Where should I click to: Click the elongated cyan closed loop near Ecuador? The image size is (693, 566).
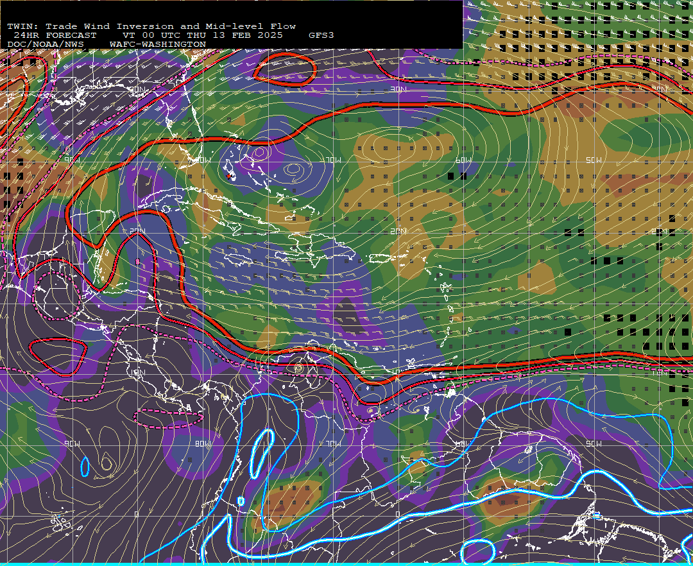(262, 453)
